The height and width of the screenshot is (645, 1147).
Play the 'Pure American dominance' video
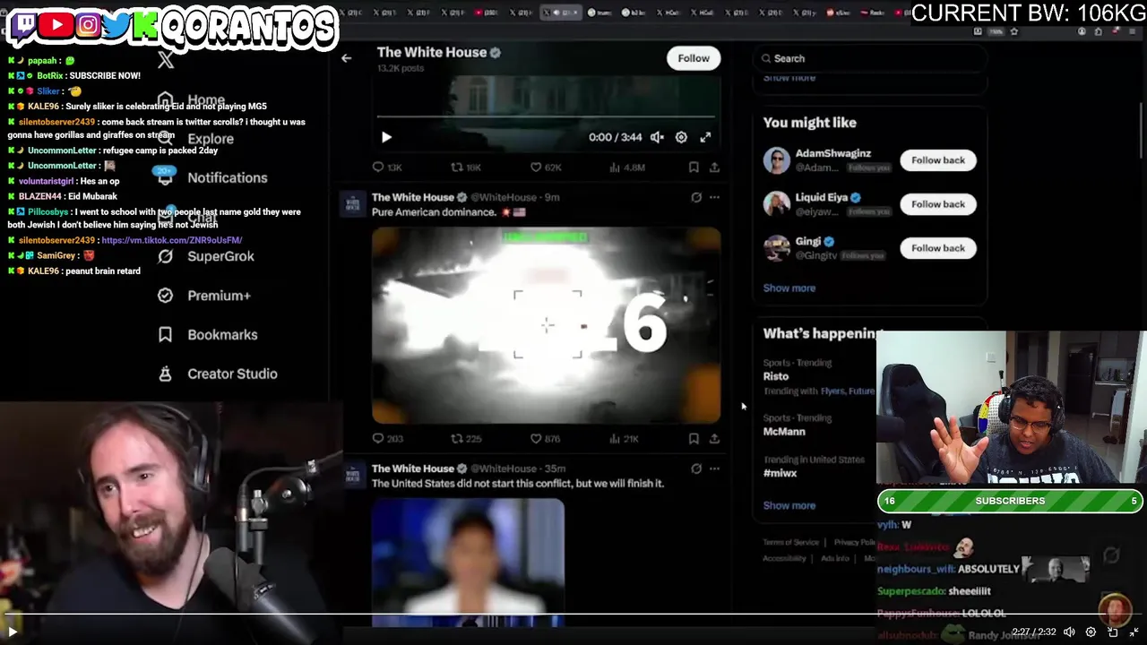click(546, 324)
